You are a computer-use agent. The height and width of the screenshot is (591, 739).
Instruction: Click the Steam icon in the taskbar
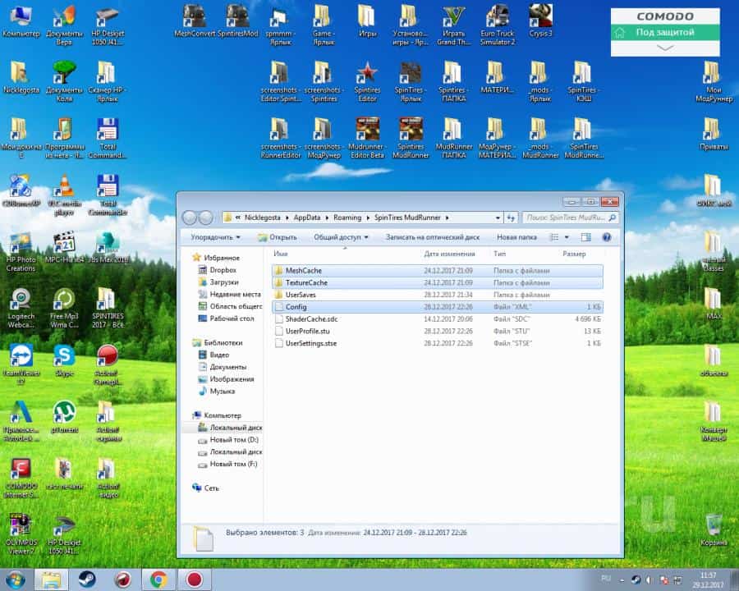86,578
